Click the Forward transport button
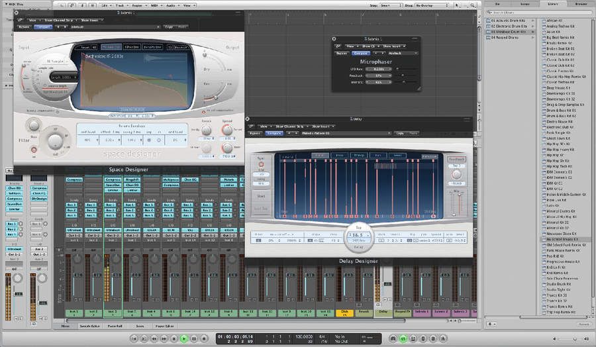Screen dimensions: 596x347 tap(164, 338)
